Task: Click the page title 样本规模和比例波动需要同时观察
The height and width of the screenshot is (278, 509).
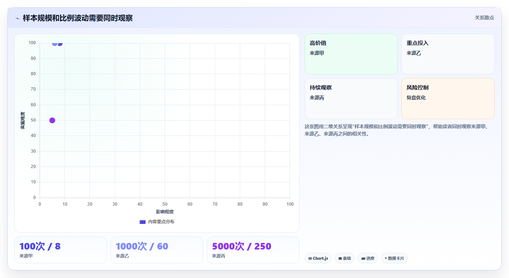Action: tap(78, 18)
